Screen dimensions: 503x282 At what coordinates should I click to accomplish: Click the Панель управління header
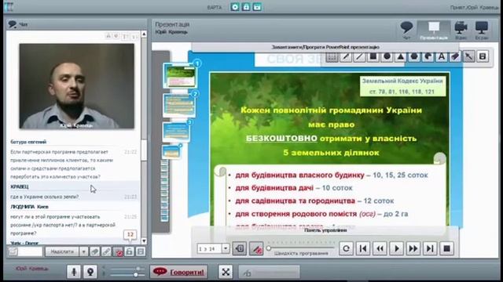click(x=325, y=230)
